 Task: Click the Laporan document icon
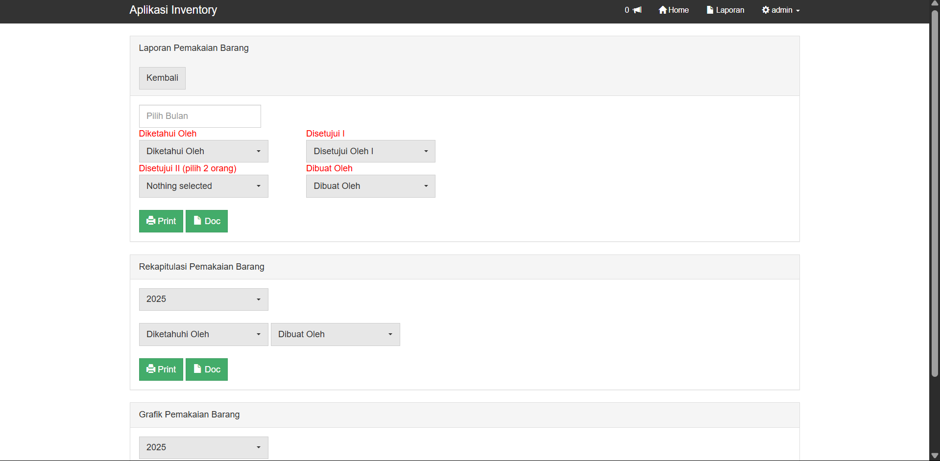click(x=710, y=10)
